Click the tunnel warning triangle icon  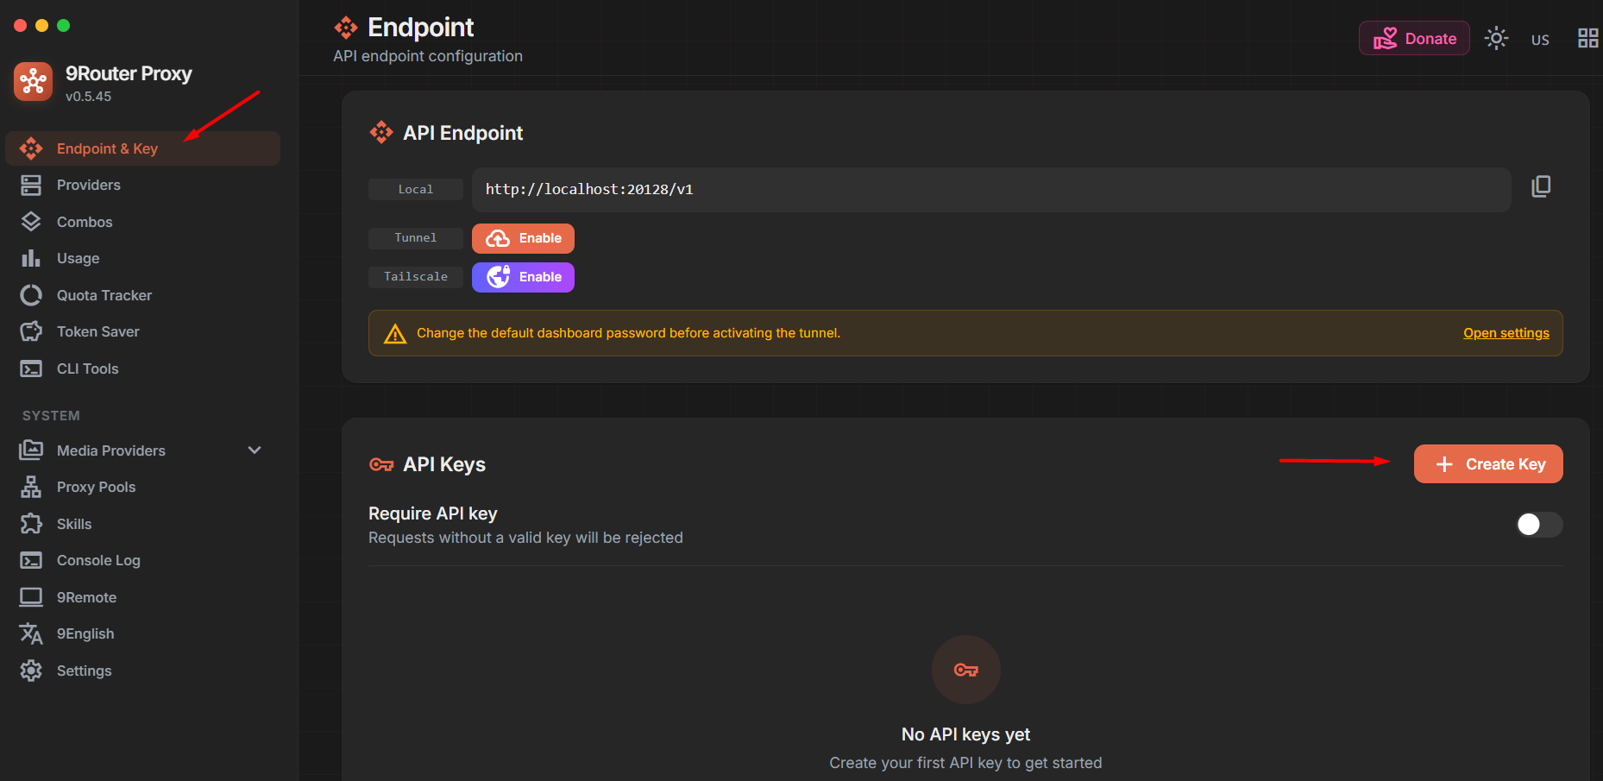click(395, 333)
